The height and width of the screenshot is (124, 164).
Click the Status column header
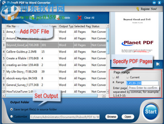point(98,26)
